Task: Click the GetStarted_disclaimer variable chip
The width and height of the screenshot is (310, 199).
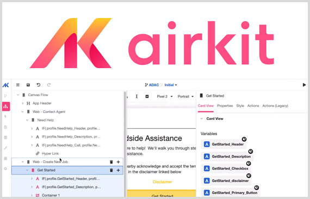Action: [227, 180]
